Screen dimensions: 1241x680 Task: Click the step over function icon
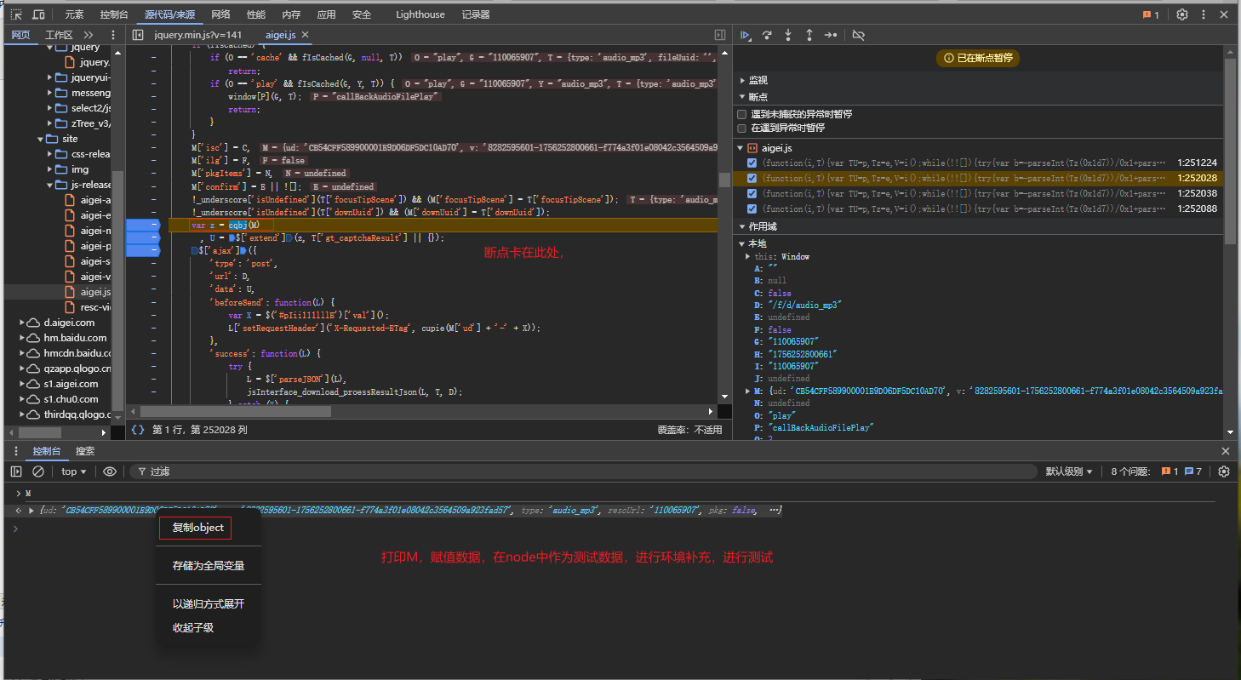[767, 35]
